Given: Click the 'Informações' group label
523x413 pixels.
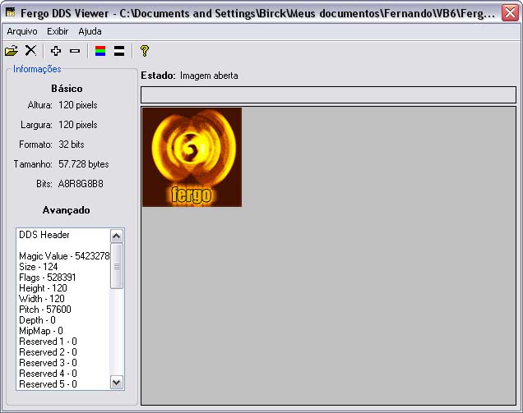Looking at the screenshot, I should pyautogui.click(x=37, y=69).
